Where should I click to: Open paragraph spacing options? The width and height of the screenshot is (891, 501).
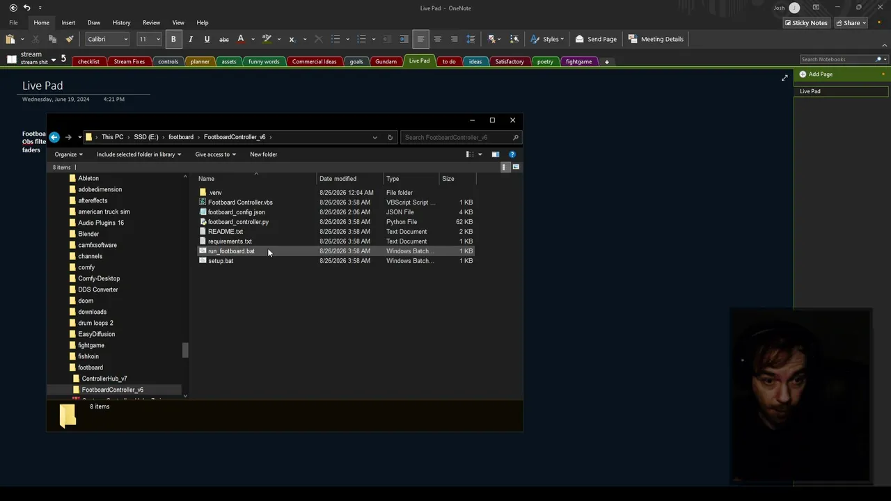[x=471, y=39]
